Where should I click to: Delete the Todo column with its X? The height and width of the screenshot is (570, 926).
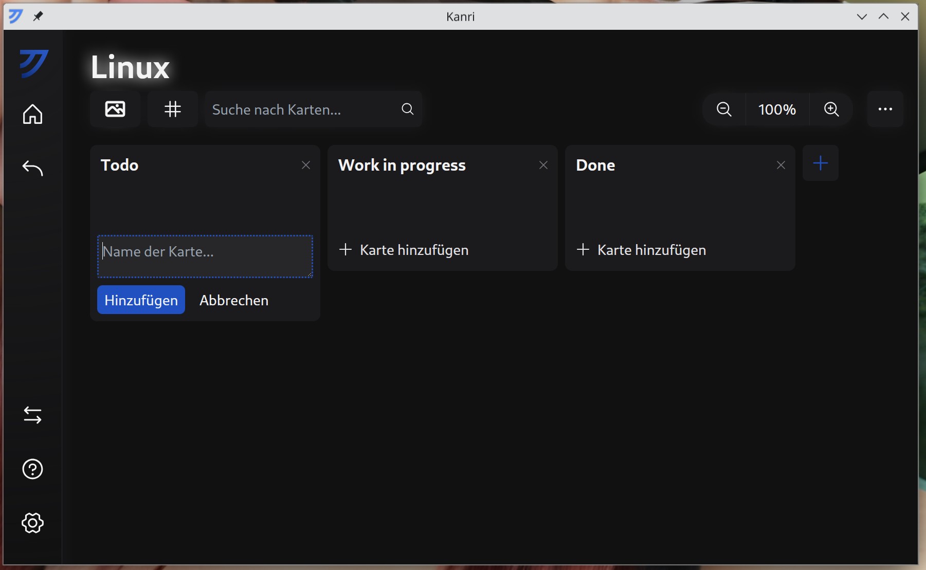(306, 165)
